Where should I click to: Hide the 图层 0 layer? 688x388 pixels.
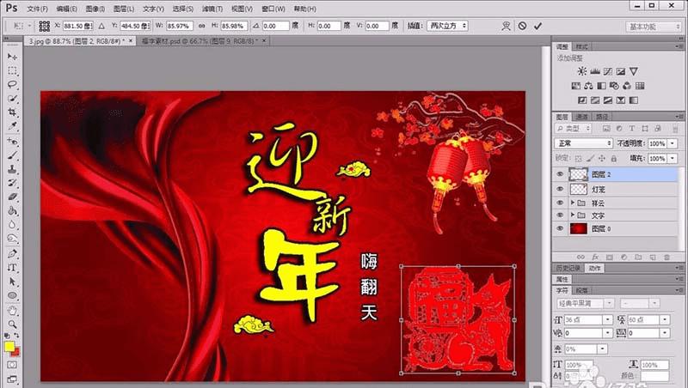click(x=560, y=228)
